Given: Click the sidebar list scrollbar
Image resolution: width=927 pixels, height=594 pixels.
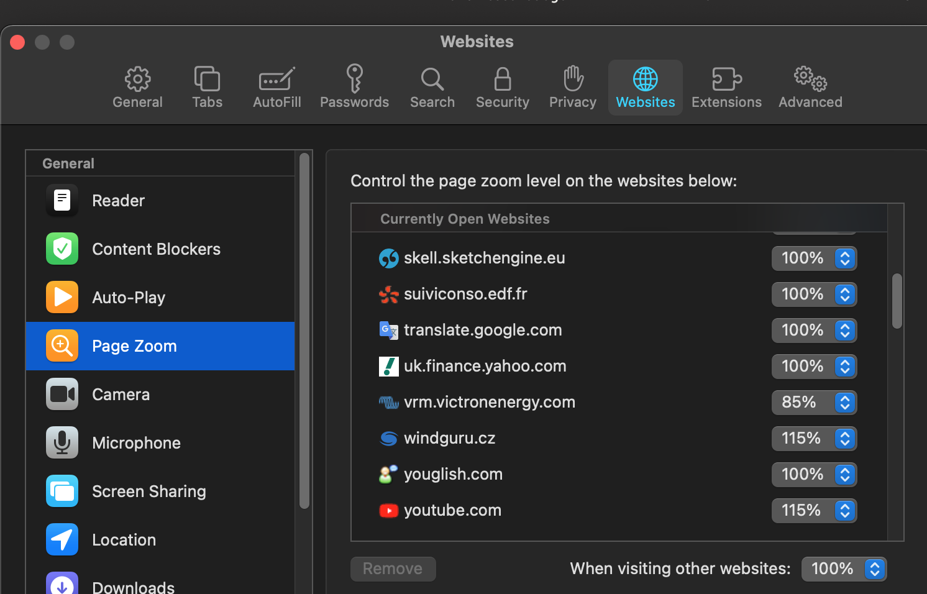Looking at the screenshot, I should pyautogui.click(x=304, y=331).
